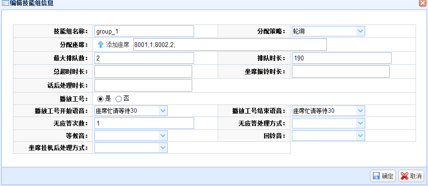Click the 分配策略 label
Image resolution: width=428 pixels, height=186 pixels.
tap(271, 32)
